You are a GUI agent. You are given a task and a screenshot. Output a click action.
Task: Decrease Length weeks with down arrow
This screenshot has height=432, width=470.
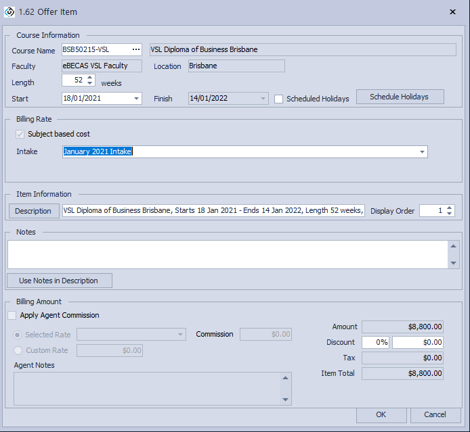coord(90,83)
